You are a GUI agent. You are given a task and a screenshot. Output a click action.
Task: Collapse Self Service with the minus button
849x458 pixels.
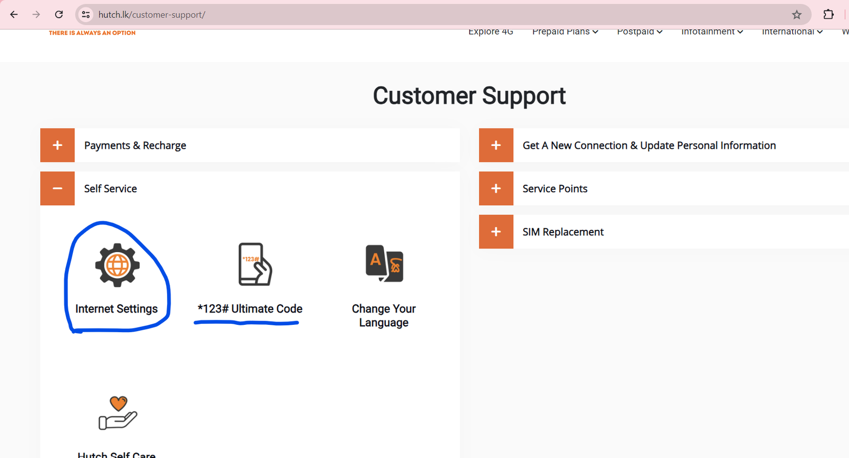click(57, 188)
